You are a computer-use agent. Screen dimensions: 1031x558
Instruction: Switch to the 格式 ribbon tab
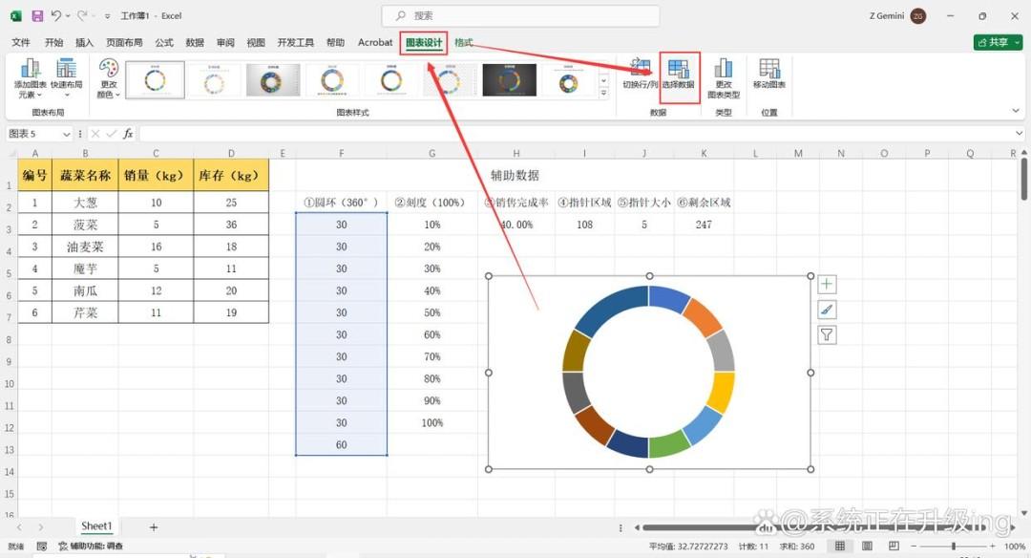pos(464,42)
